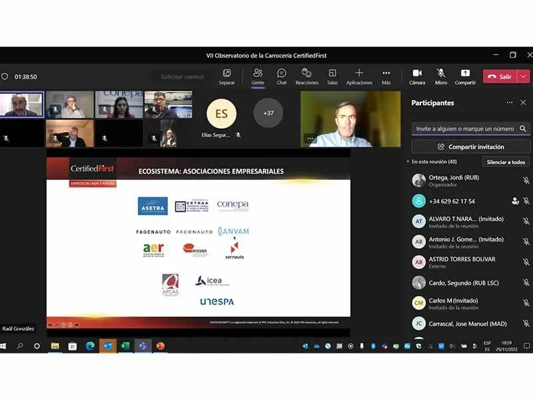533x400 pixels.
Task: Open the Windows notification center
Action: (526, 346)
